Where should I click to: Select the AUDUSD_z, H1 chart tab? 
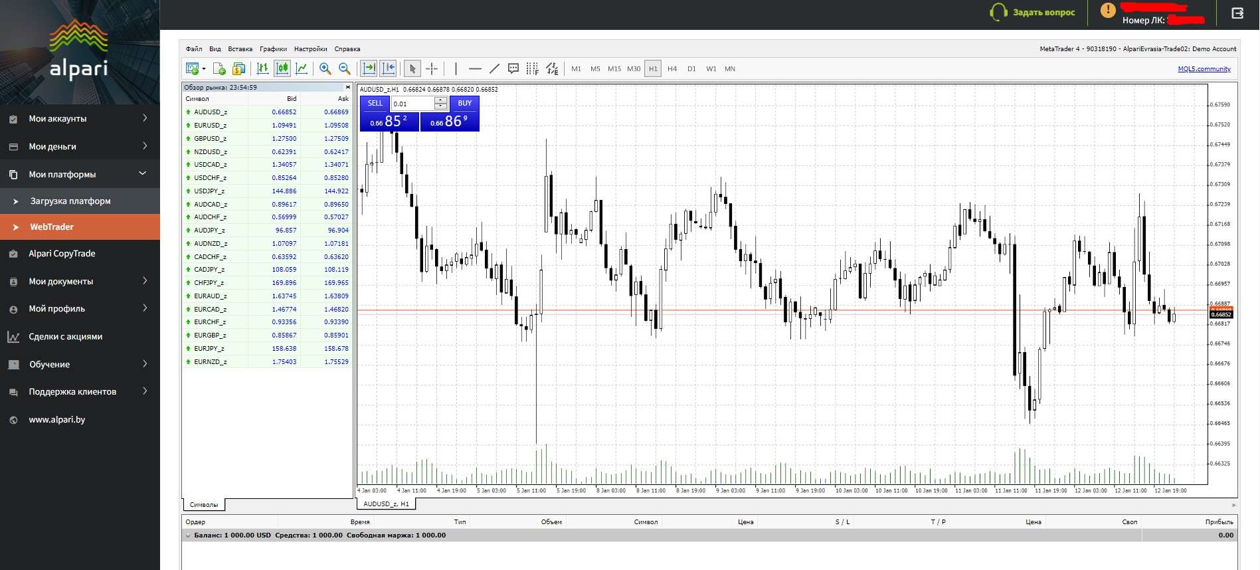387,504
